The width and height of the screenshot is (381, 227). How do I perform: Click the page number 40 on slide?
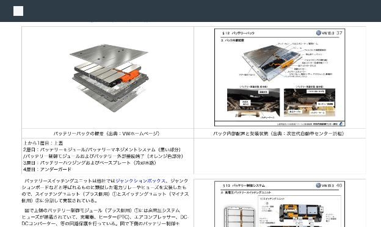pyautogui.click(x=339, y=186)
